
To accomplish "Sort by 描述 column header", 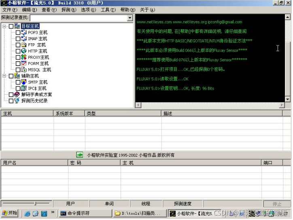I will coord(222,113).
